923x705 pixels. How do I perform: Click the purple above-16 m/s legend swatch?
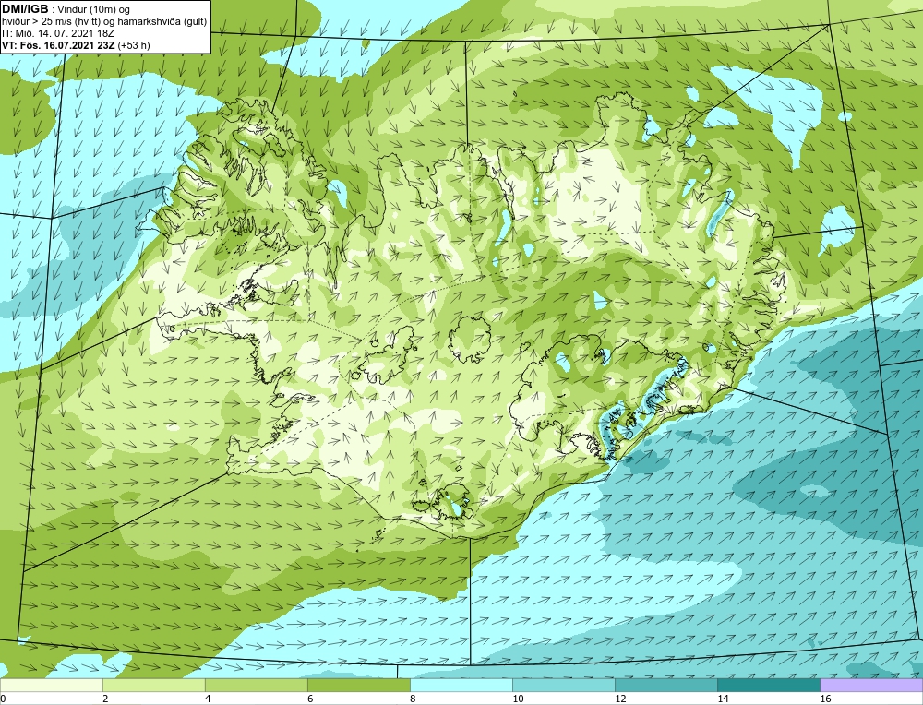[x=871, y=685]
